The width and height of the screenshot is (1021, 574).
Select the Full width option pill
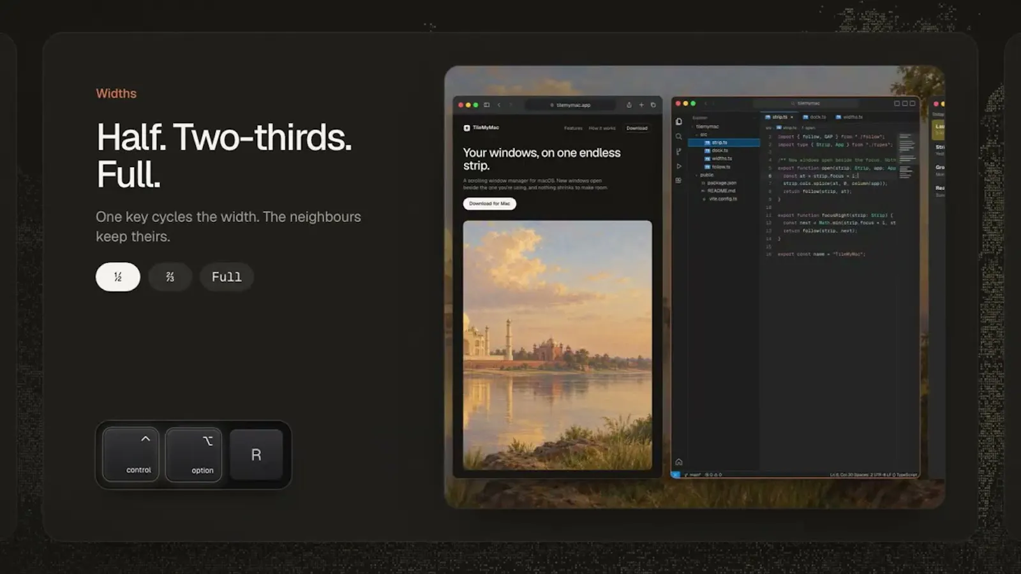pos(227,277)
